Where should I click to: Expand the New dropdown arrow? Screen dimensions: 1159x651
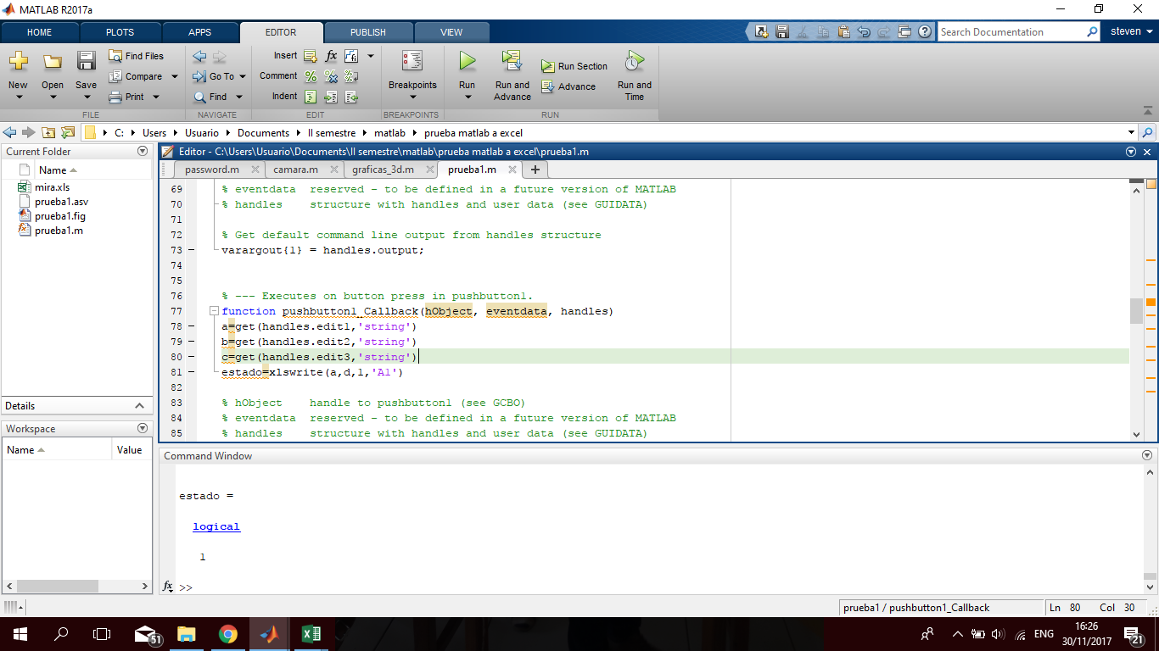coord(18,97)
